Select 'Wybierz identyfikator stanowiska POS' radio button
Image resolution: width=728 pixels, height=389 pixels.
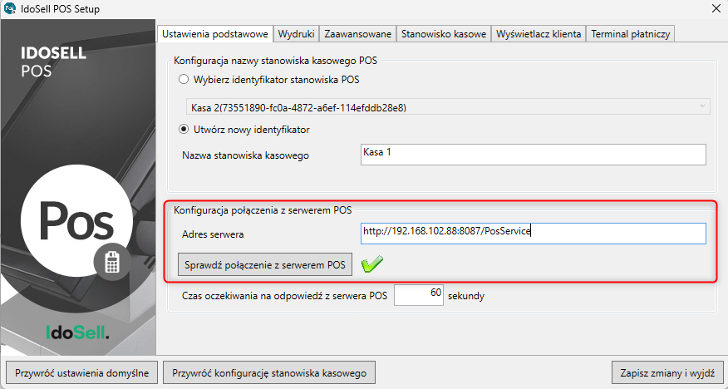click(x=184, y=79)
